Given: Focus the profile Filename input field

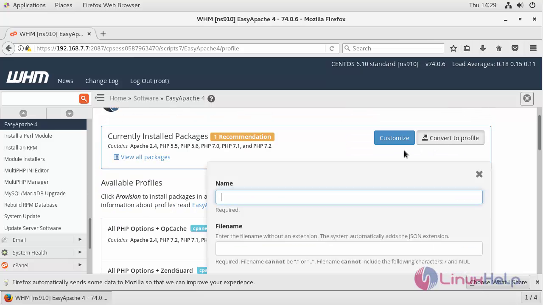Looking at the screenshot, I should click(349, 249).
